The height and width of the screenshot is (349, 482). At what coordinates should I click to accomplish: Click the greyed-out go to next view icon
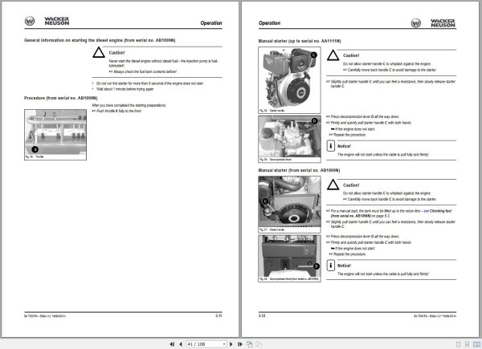click(x=259, y=344)
